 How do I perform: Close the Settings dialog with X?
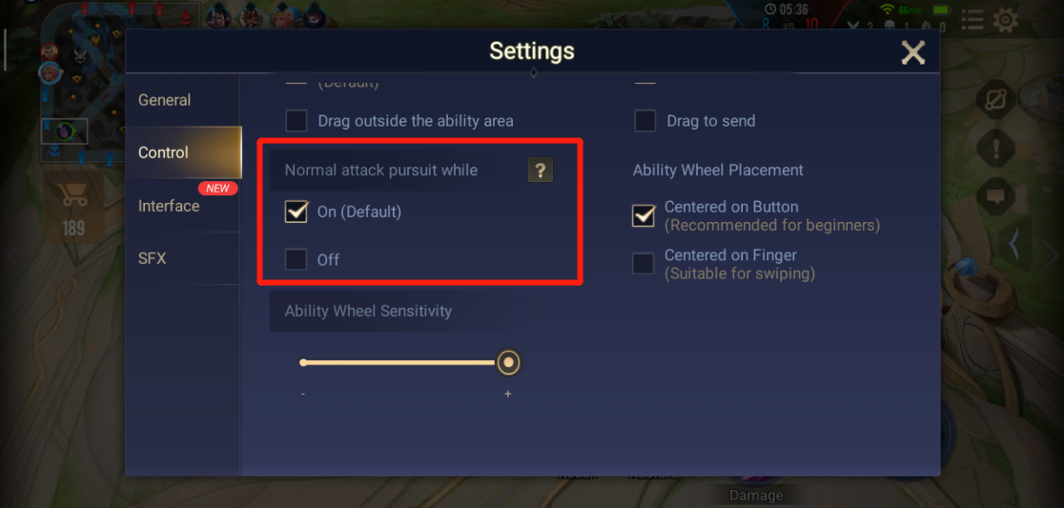pyautogui.click(x=912, y=52)
